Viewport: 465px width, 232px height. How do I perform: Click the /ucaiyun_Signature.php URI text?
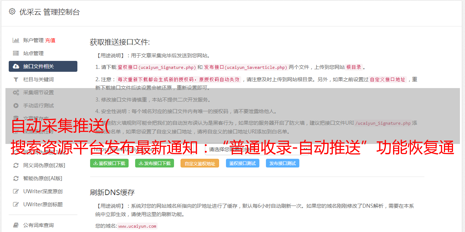pos(383,123)
